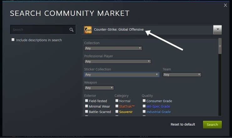Enable Include descriptions in search
The width and height of the screenshot is (232, 138).
pos(13,40)
